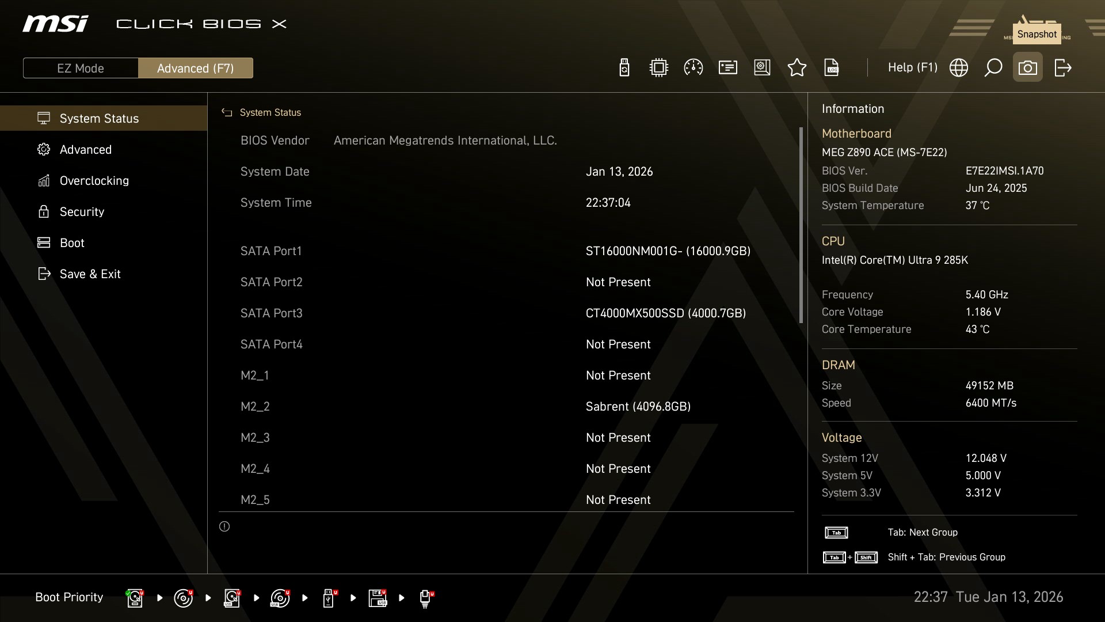Click the Favorites star icon

[x=797, y=68]
